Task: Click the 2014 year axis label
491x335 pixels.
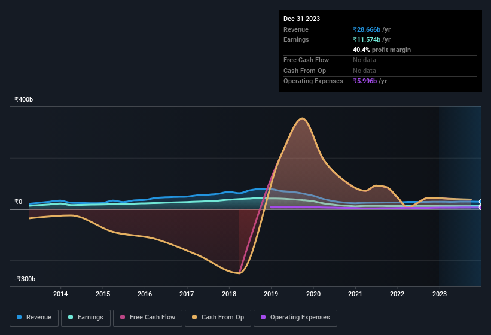Action: [x=60, y=294]
